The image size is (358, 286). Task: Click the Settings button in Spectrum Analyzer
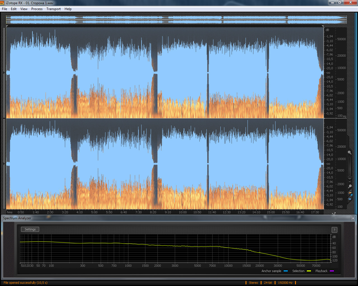pos(30,229)
